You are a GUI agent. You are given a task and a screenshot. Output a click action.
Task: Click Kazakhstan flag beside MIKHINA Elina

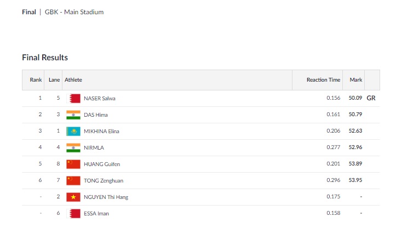[73, 131]
